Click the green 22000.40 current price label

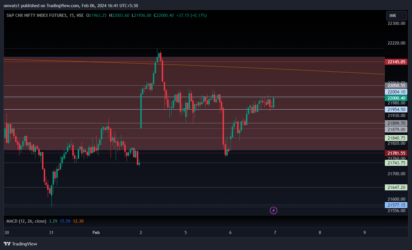click(x=396, y=98)
